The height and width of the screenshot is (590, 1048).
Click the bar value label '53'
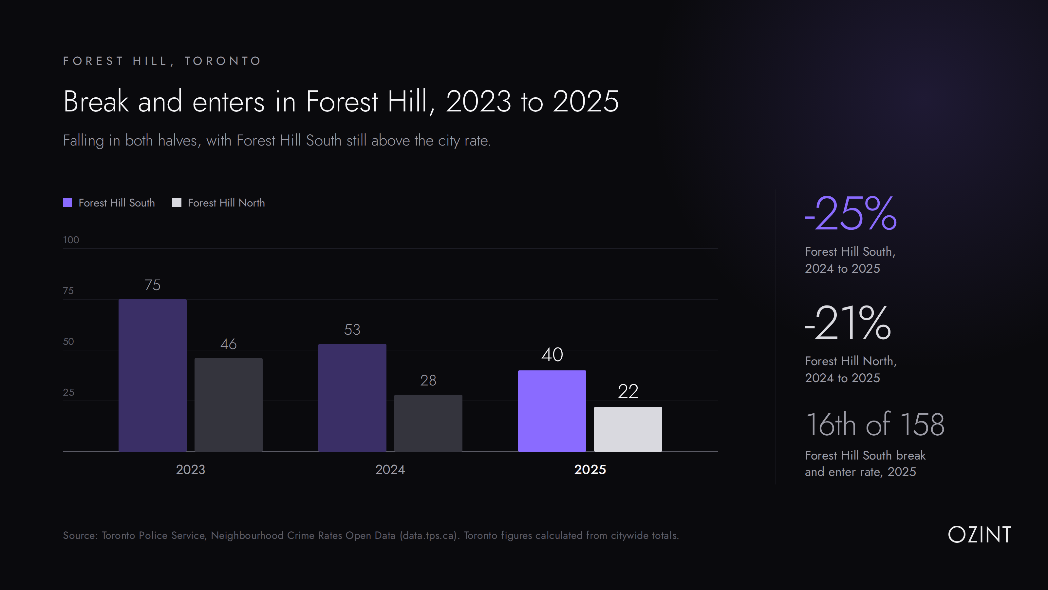coord(352,329)
